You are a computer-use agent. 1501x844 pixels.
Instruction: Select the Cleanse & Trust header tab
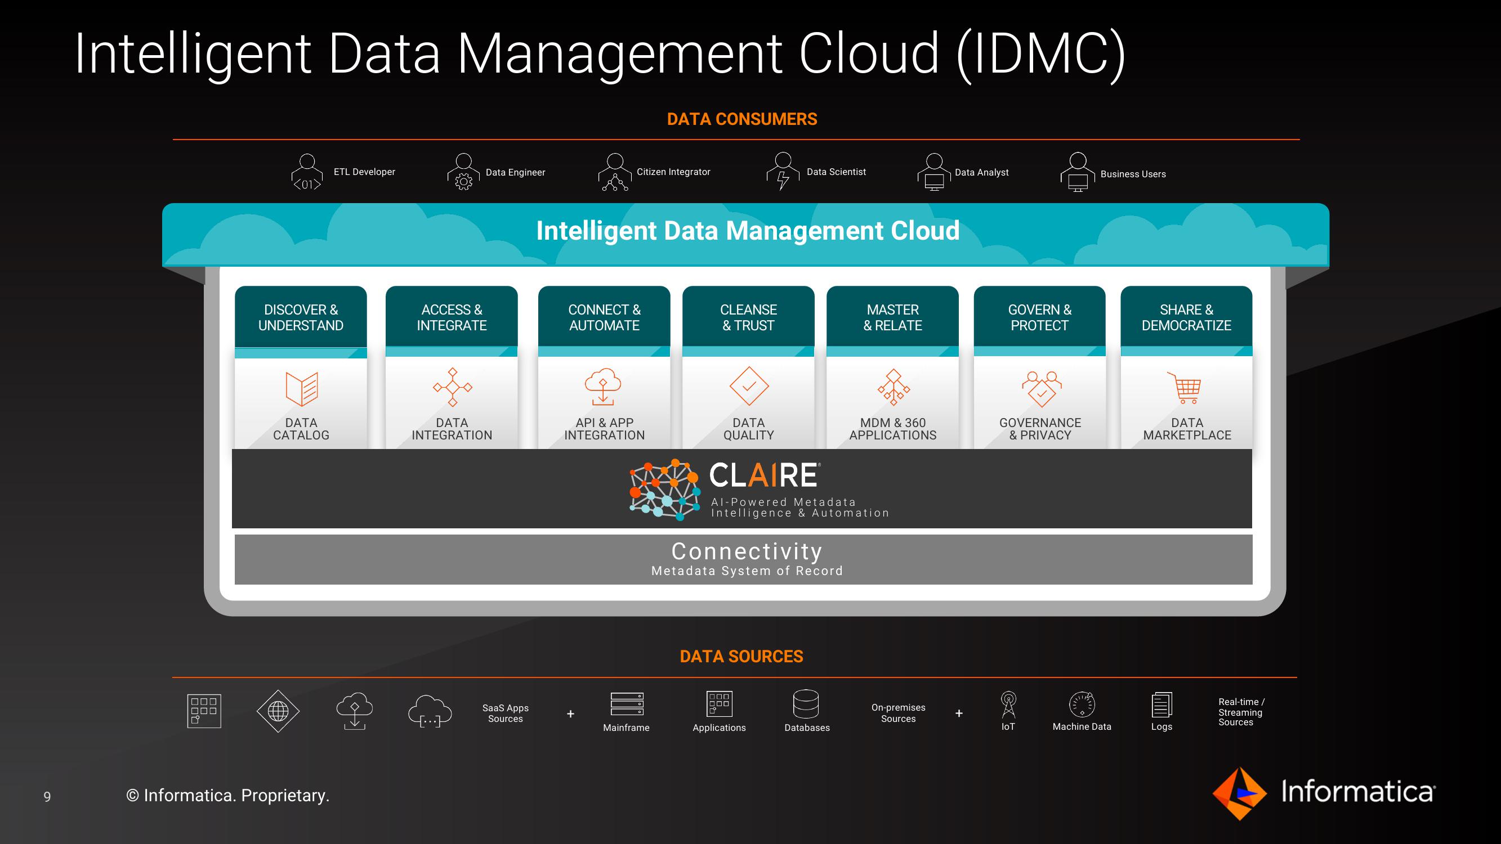[x=748, y=317]
